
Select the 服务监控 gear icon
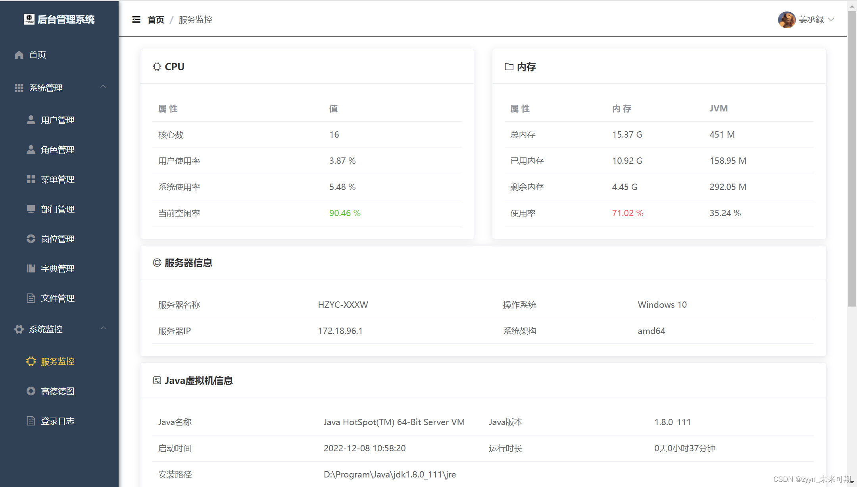click(31, 361)
